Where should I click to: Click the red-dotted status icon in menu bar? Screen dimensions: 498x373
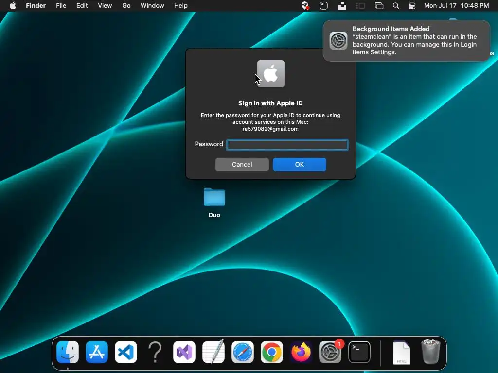(x=305, y=6)
